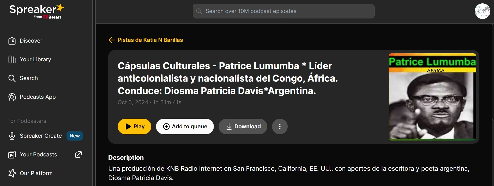Click the Spreaker logo
The height and width of the screenshot is (186, 494).
(x=37, y=11)
